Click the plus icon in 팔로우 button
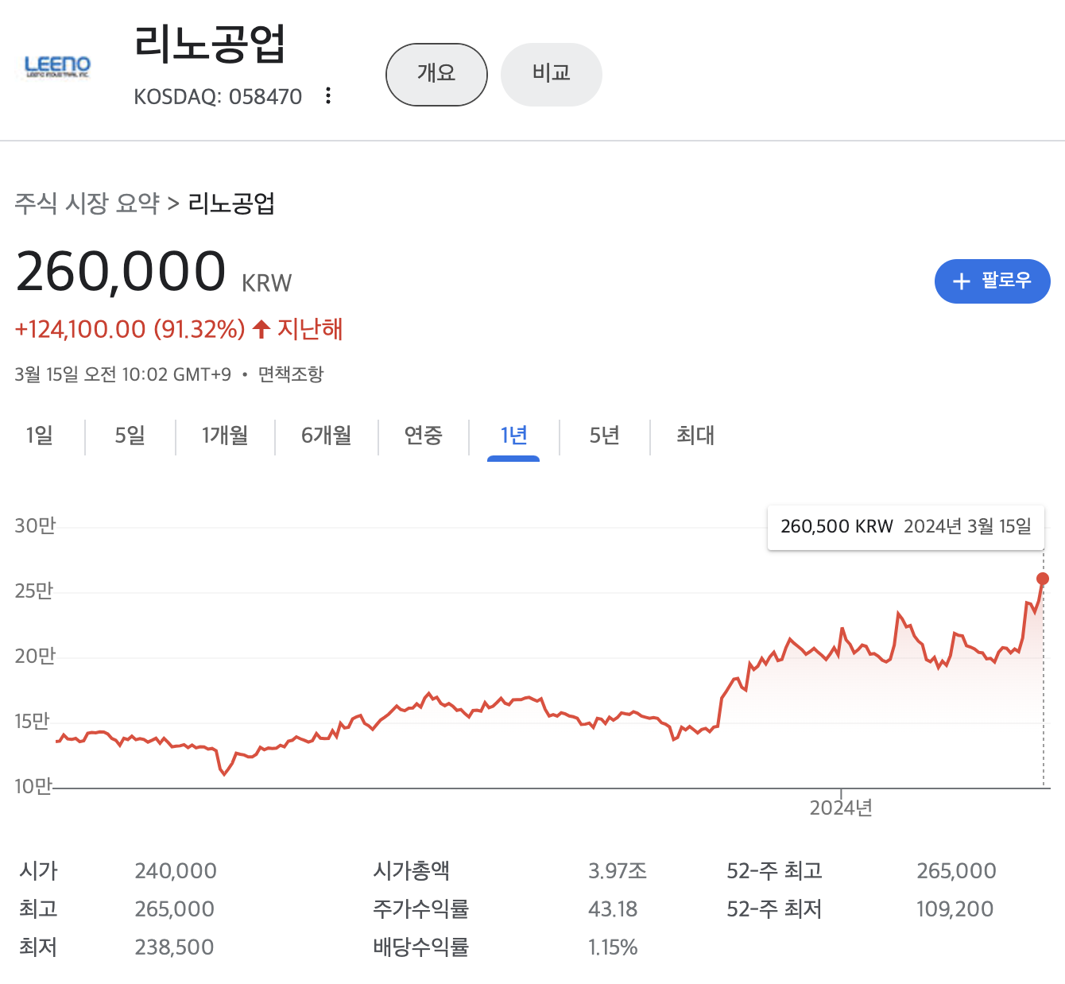Screen dimensions: 1065x984 click(962, 281)
